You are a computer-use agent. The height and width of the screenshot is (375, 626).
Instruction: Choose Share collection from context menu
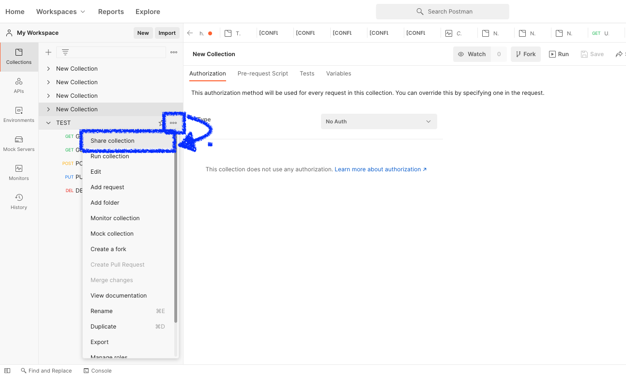click(128, 141)
